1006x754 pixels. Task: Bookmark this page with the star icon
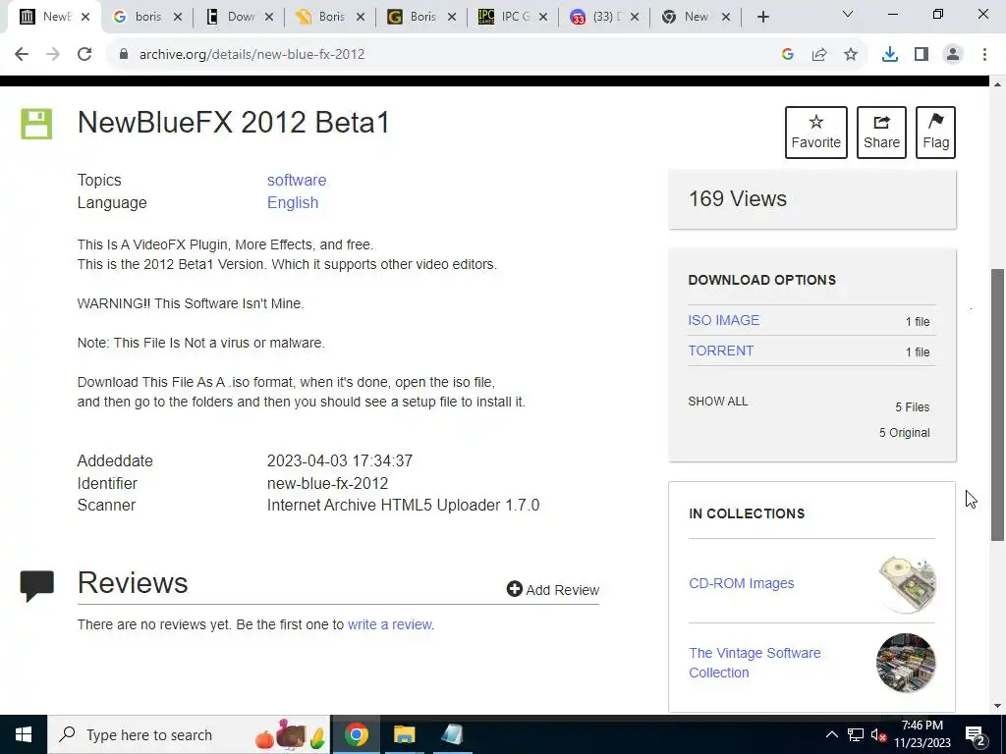[x=851, y=55]
